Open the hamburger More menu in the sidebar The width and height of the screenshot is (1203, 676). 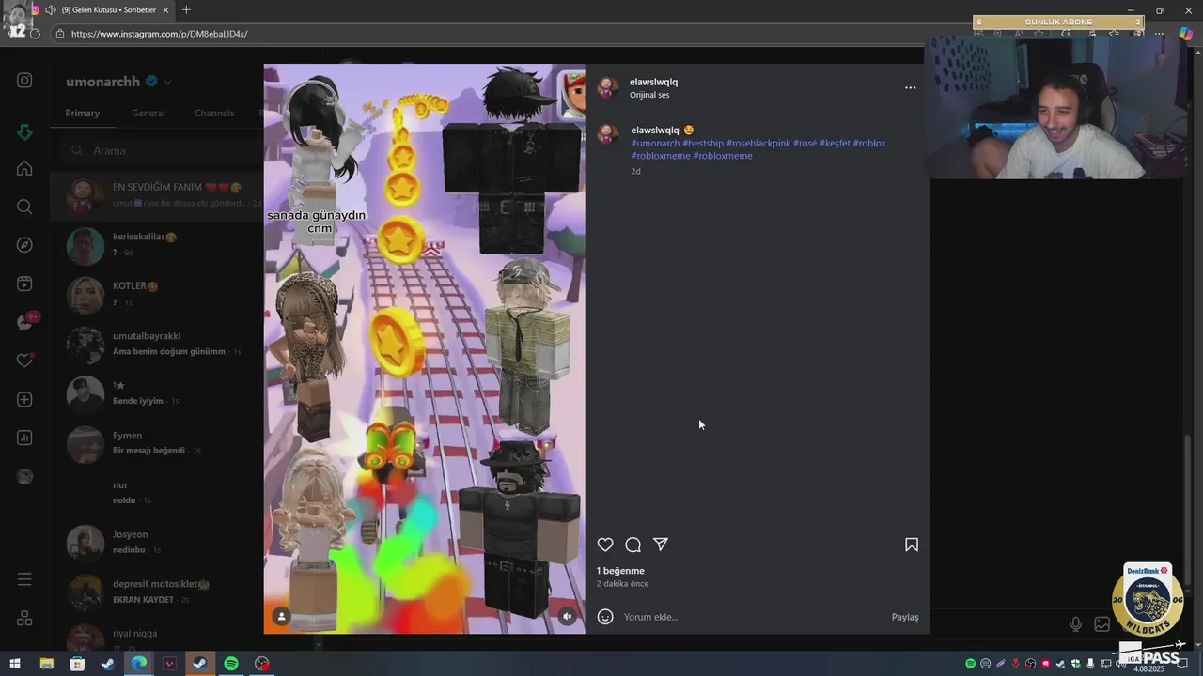(24, 579)
